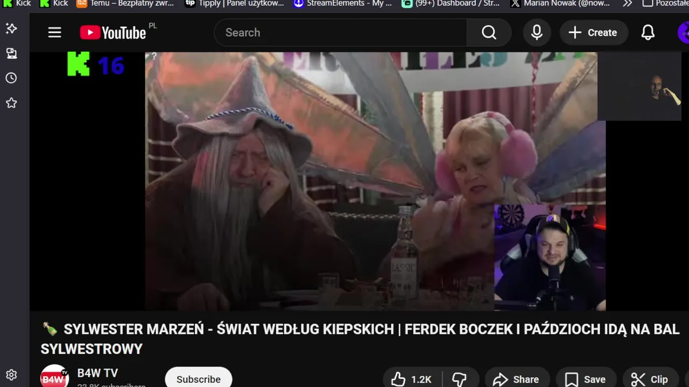This screenshot has width=689, height=387.
Task: Open the second Kick bookmark
Action: coord(54,4)
